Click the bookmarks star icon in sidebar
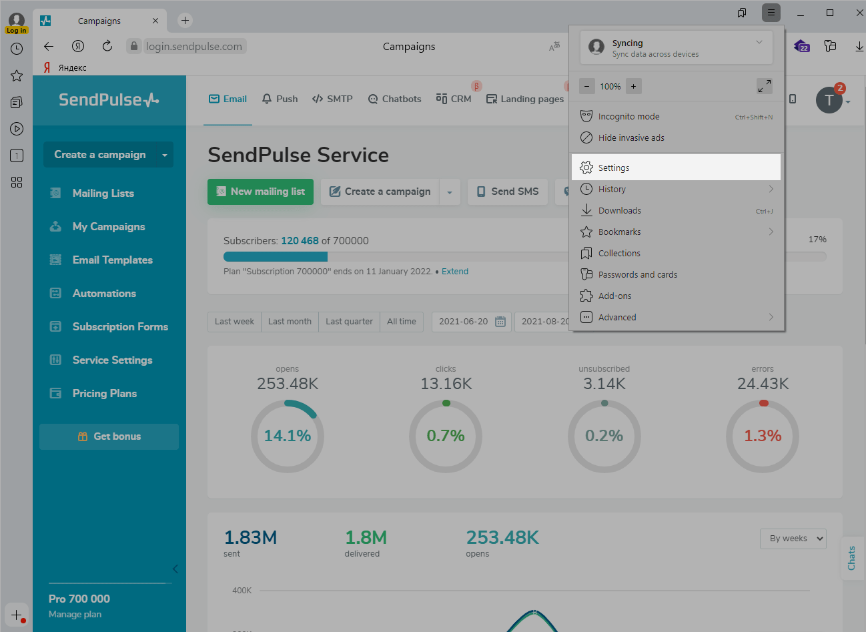Image resolution: width=866 pixels, height=632 pixels. [x=17, y=75]
